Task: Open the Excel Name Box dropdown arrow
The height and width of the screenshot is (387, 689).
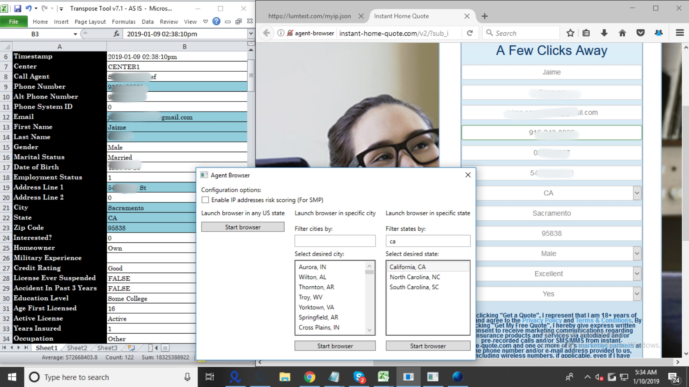Action: [x=75, y=34]
